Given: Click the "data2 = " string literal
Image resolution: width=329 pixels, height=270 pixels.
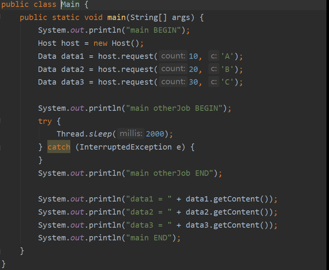Looking at the screenshot, I should pyautogui.click(x=149, y=212).
